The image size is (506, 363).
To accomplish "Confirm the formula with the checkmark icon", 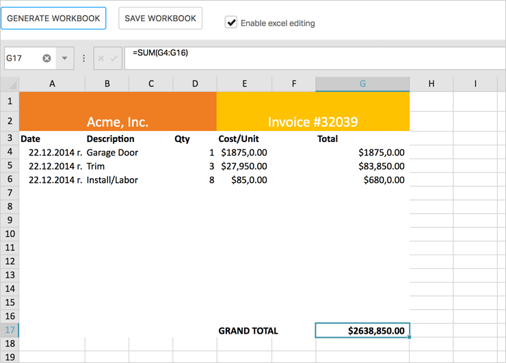I will click(x=114, y=58).
